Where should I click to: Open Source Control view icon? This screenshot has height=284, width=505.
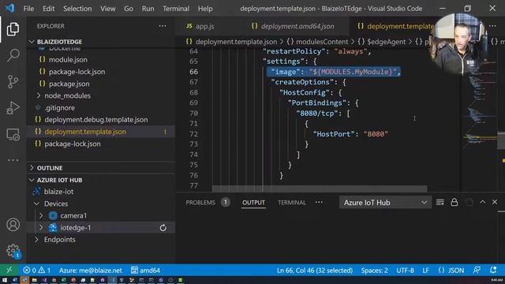tap(13, 81)
